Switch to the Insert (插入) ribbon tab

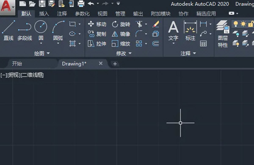[x=44, y=14]
